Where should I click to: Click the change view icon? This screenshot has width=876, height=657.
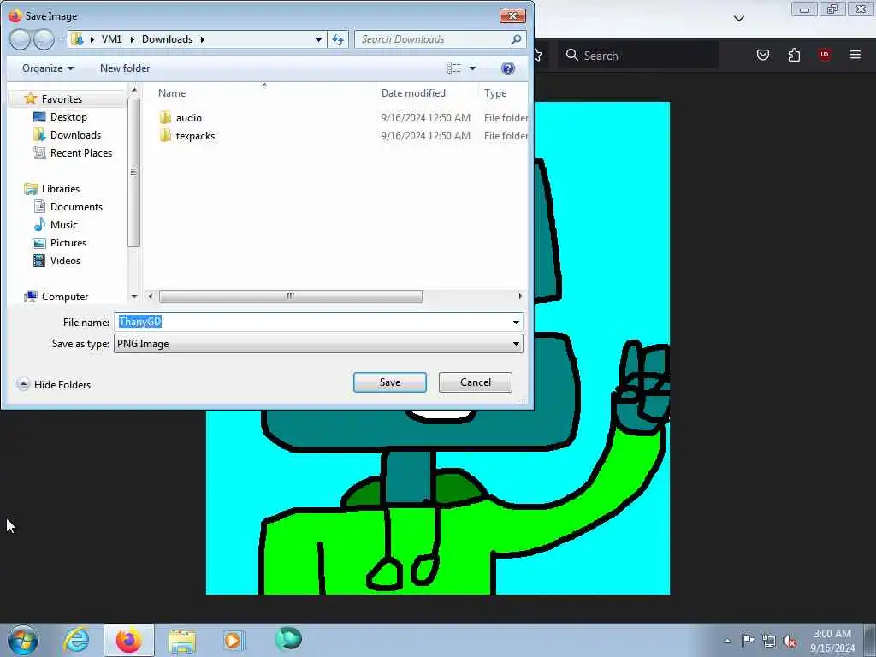click(x=453, y=68)
